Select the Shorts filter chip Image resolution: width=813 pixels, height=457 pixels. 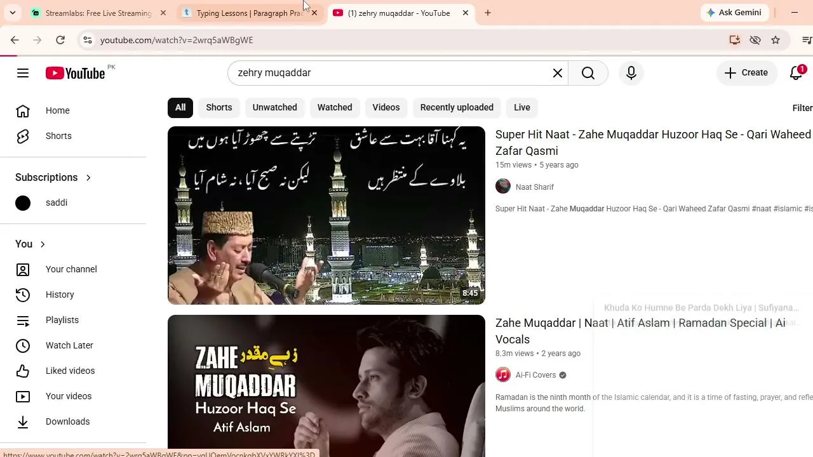coord(219,107)
